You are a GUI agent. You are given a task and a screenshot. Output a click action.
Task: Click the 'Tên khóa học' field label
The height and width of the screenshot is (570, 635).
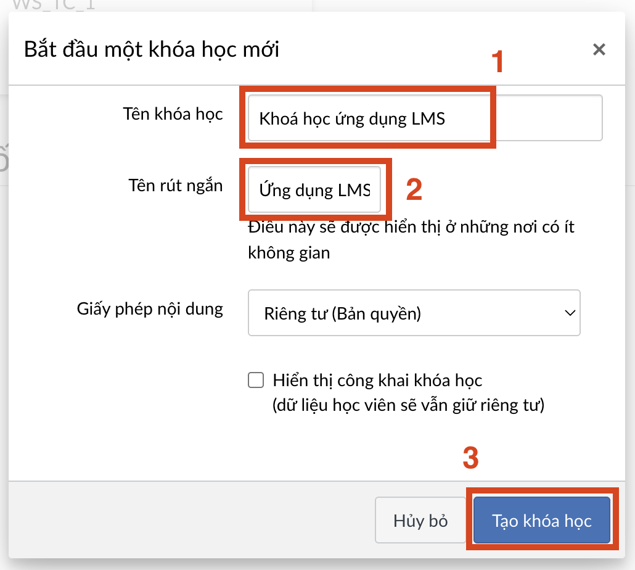(x=173, y=114)
